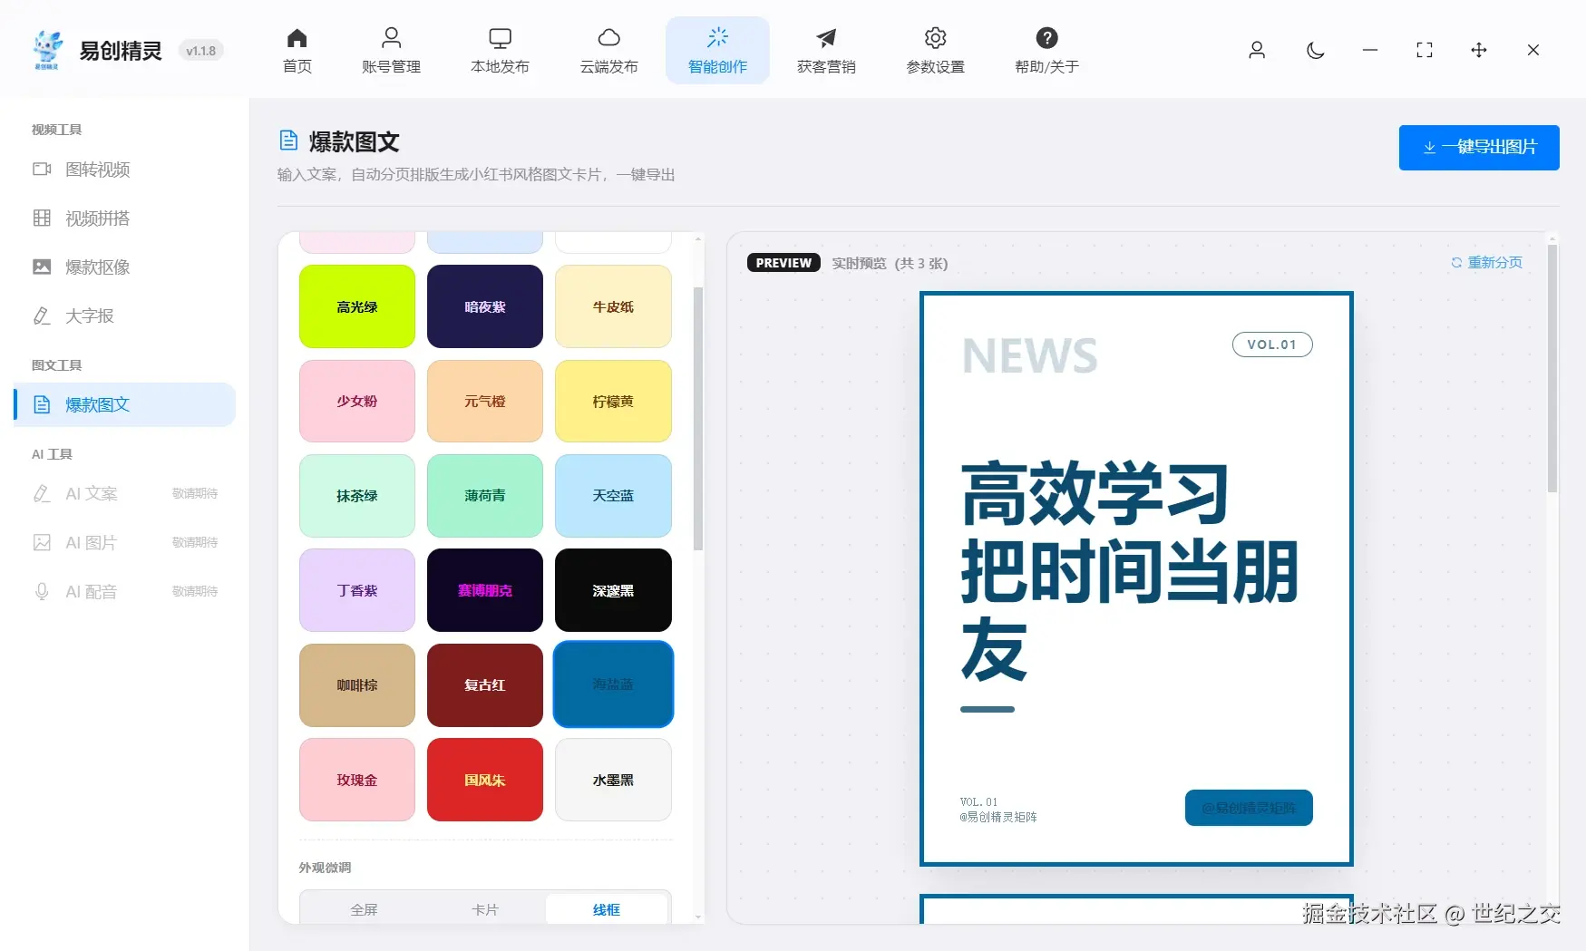Click the 云端发布 cloud icon
Screen dimensions: 1586x951
tap(608, 50)
